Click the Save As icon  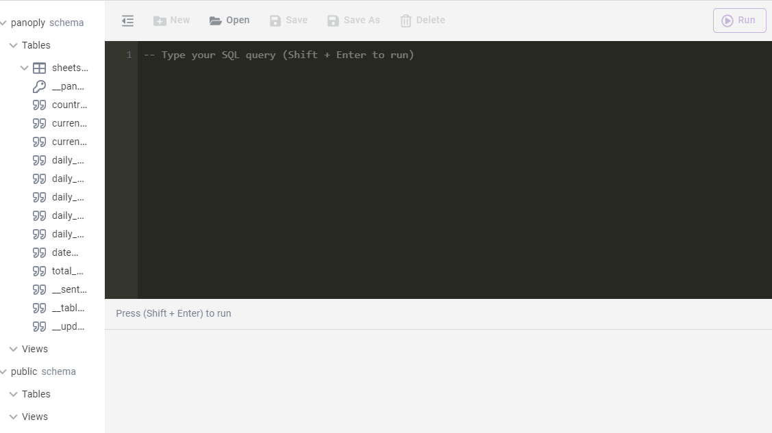pyautogui.click(x=332, y=20)
